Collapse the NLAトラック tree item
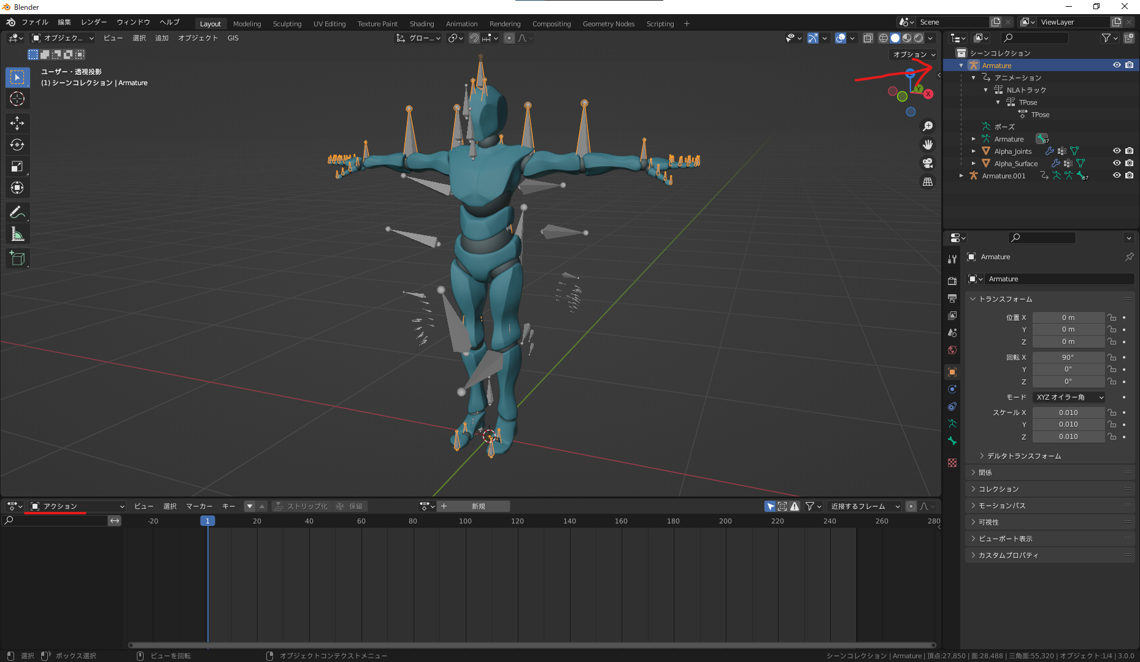The width and height of the screenshot is (1140, 662). [985, 89]
